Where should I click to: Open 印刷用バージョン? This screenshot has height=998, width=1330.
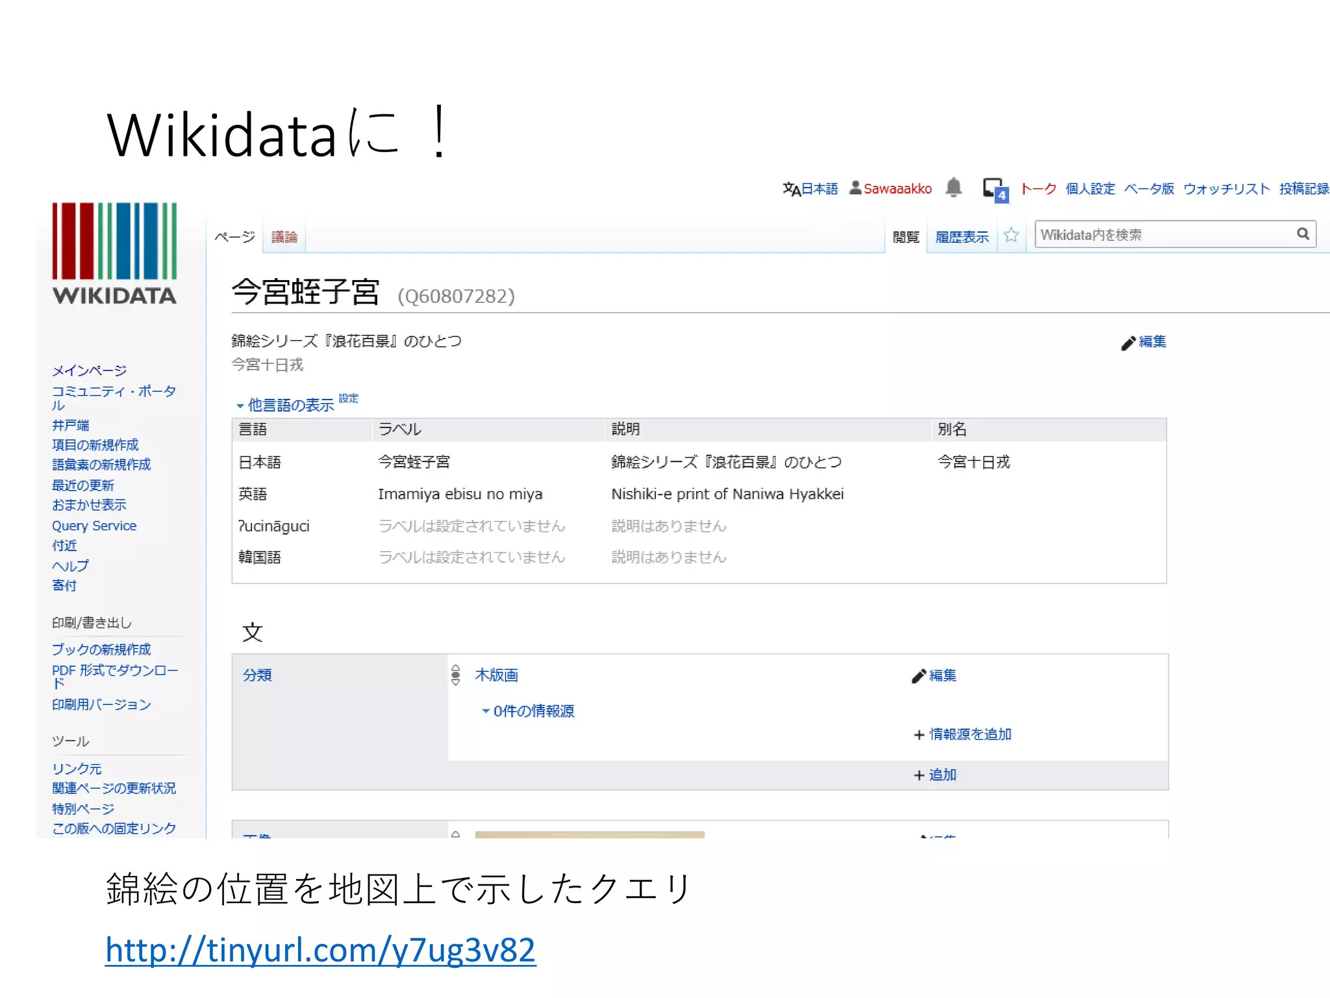click(x=101, y=704)
